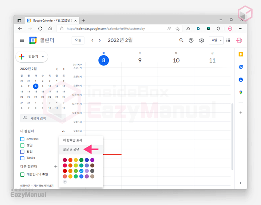Select 설정 및 공유 menu item
Viewport: 261px width, 205px height.
click(x=81, y=149)
